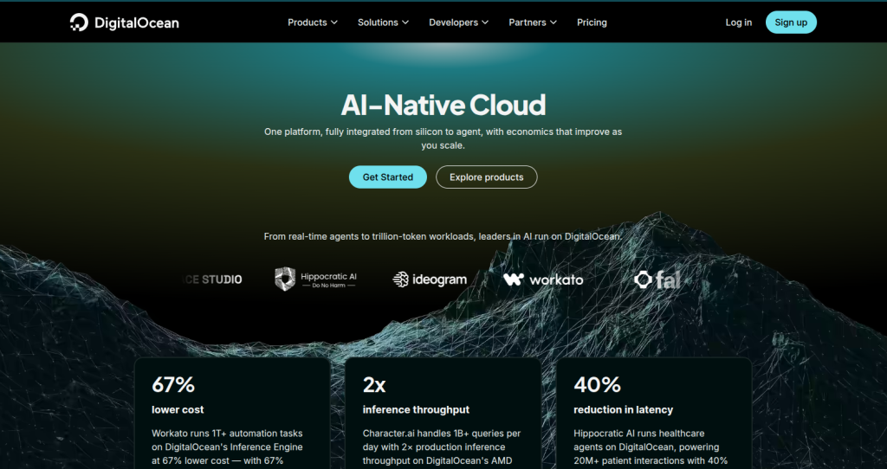Click the DigitalOcean logo icon
This screenshot has height=469, width=887.
pyautogui.click(x=79, y=22)
